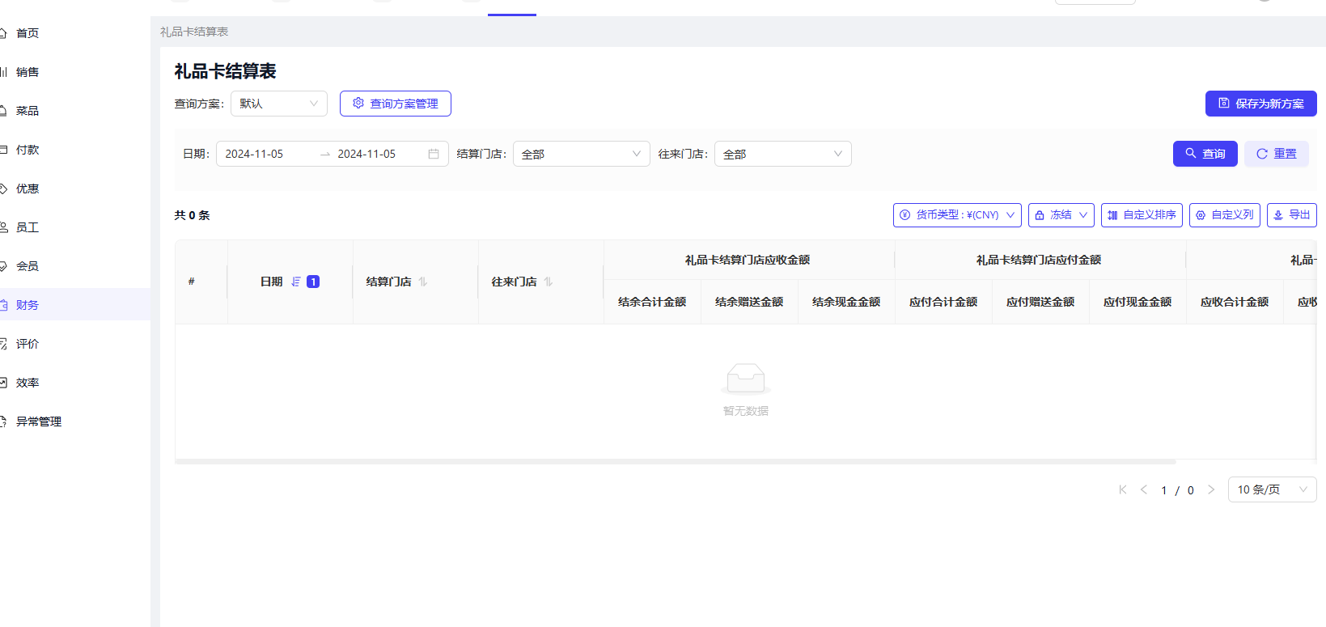This screenshot has width=1326, height=627.
Task: Click the refresh icon on 重置 button
Action: (1262, 154)
